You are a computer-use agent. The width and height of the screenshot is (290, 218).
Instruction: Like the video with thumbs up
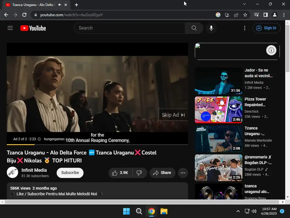pyautogui.click(x=120, y=173)
